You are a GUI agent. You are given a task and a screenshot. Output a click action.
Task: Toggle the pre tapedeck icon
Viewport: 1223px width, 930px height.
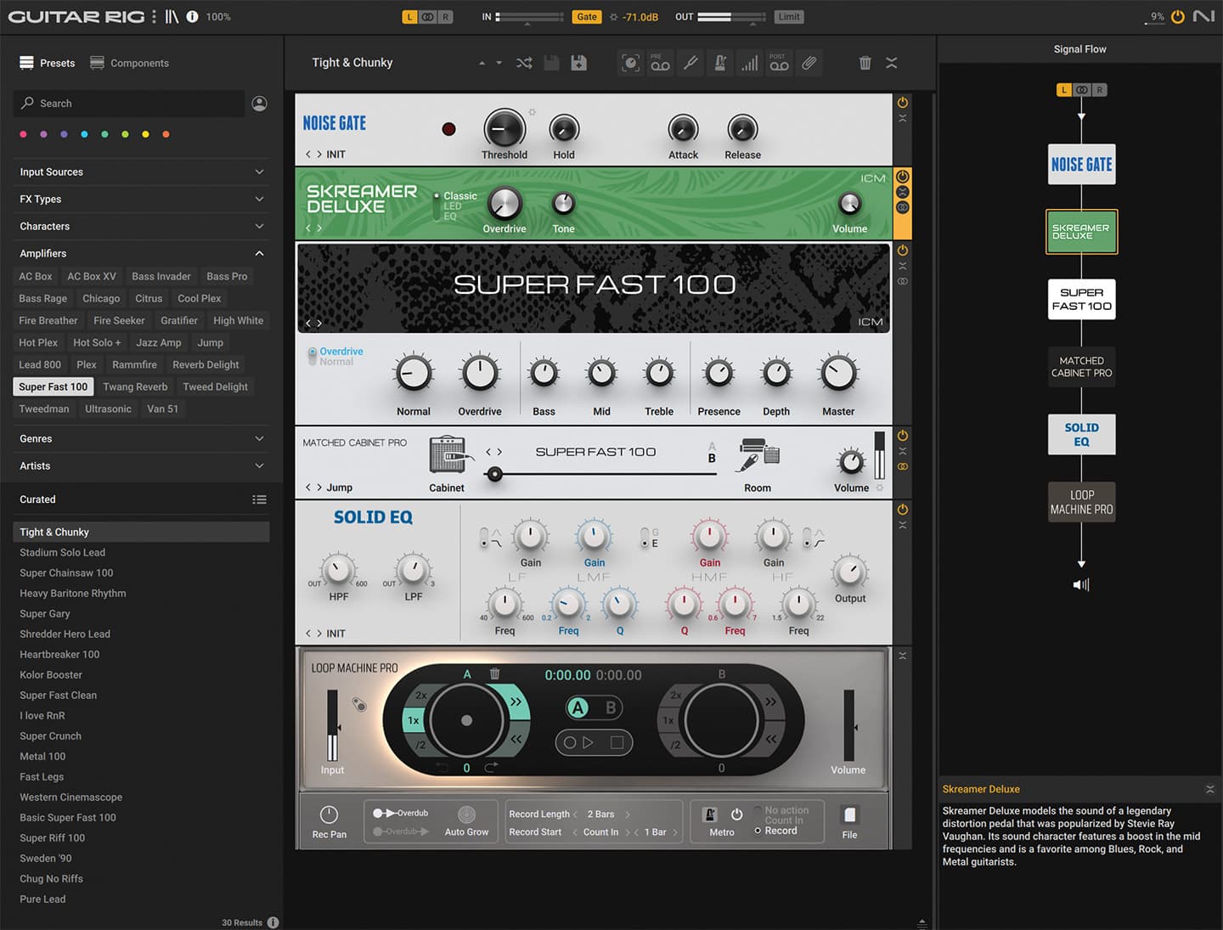[x=660, y=63]
